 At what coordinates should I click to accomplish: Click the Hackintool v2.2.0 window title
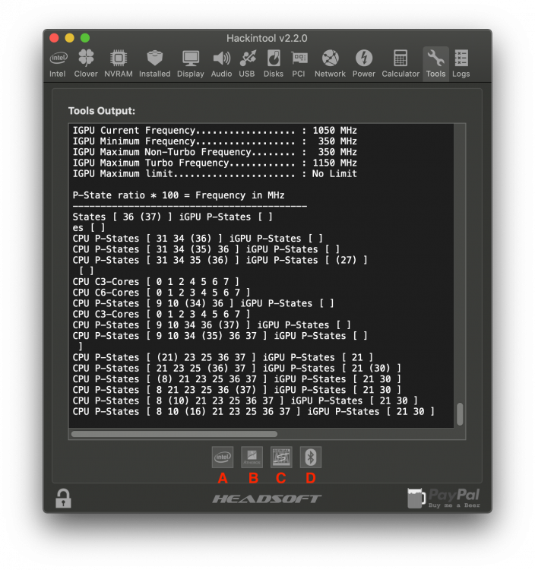267,38
